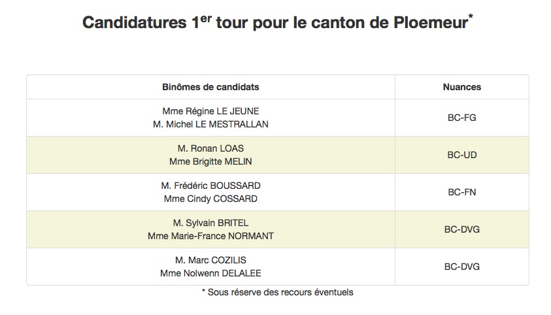Select candidate M. Ronan LOAS
The width and height of the screenshot is (551, 315).
click(x=210, y=148)
